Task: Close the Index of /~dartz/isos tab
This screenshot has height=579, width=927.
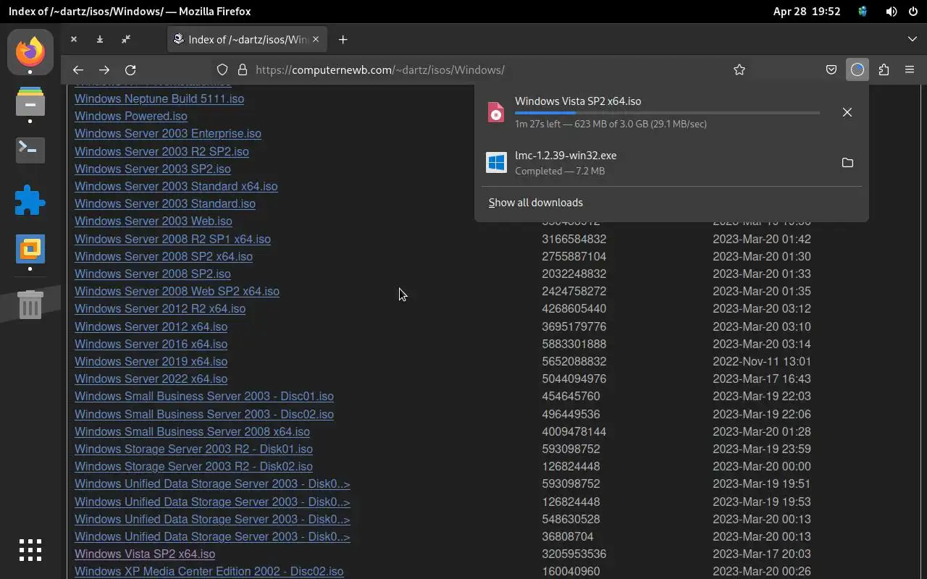Action: click(x=315, y=39)
